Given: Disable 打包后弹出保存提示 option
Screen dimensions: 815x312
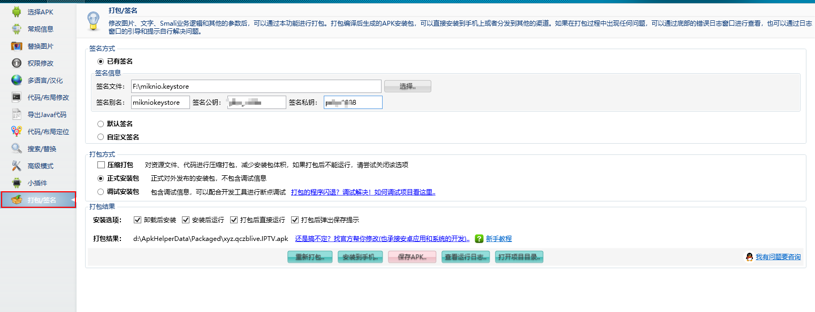Looking at the screenshot, I should pyautogui.click(x=295, y=219).
